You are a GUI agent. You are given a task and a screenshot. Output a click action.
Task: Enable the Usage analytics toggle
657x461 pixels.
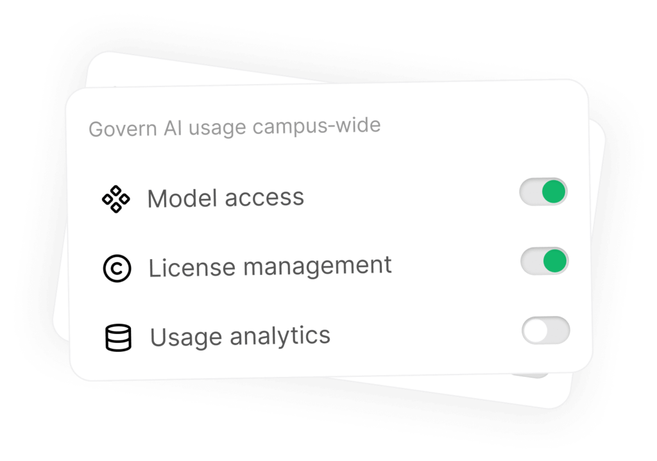click(545, 330)
